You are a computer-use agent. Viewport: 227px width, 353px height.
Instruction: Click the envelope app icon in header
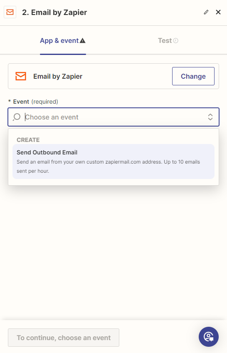[10, 12]
